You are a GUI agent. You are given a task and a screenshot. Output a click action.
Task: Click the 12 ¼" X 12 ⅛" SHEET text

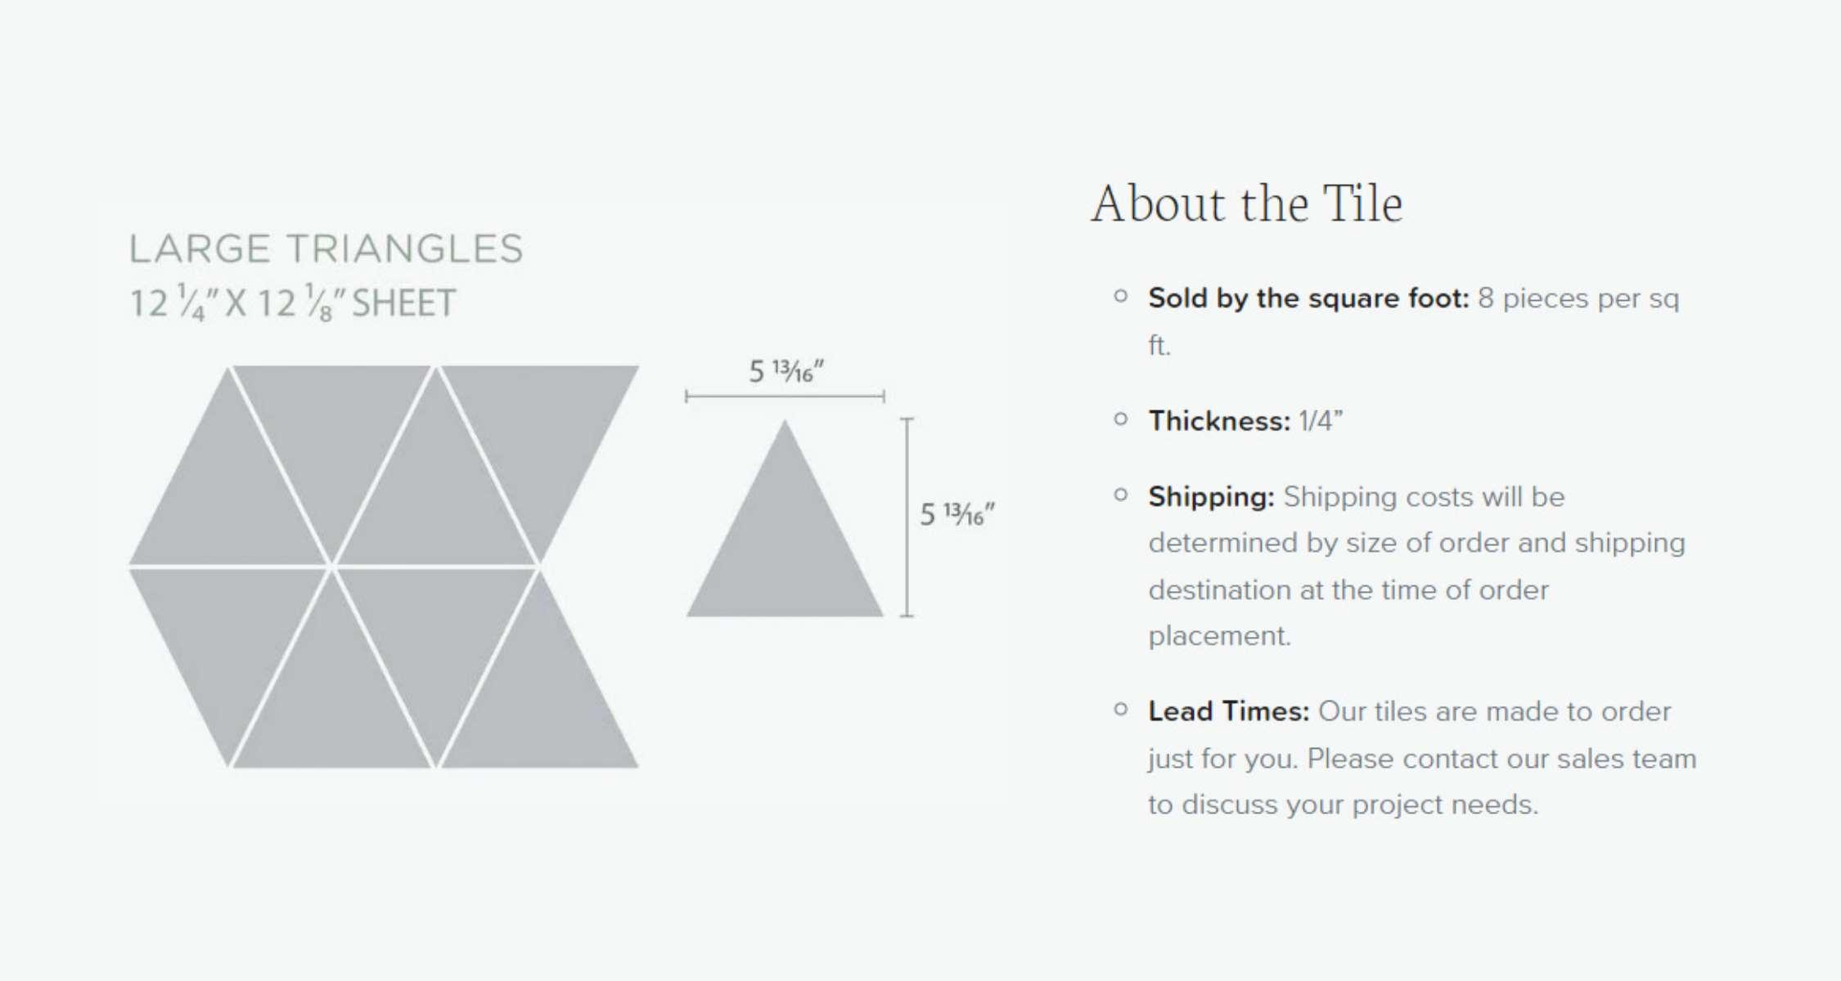coord(292,303)
